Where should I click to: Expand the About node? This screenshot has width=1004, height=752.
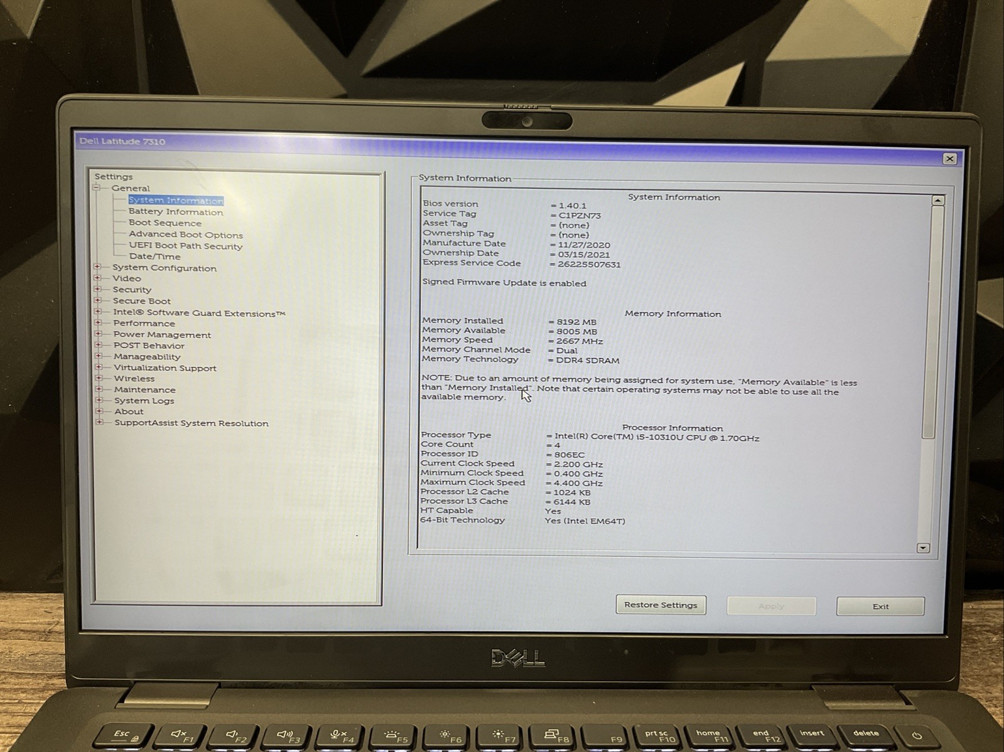(99, 411)
